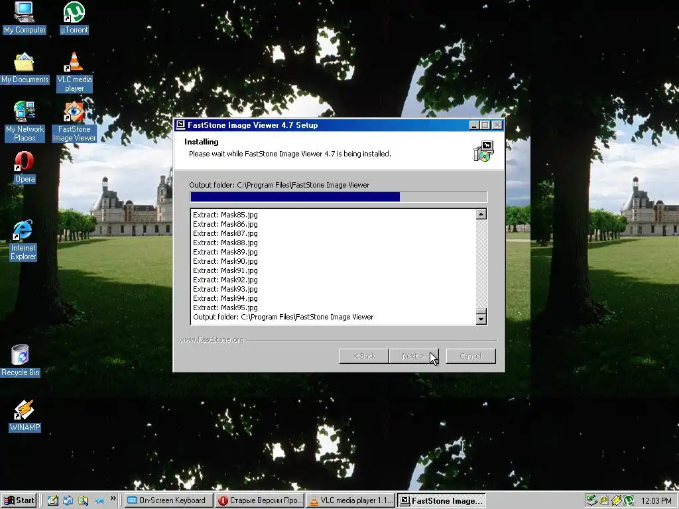Click FastStone Image taskbar button
This screenshot has width=679, height=509.
(x=442, y=500)
